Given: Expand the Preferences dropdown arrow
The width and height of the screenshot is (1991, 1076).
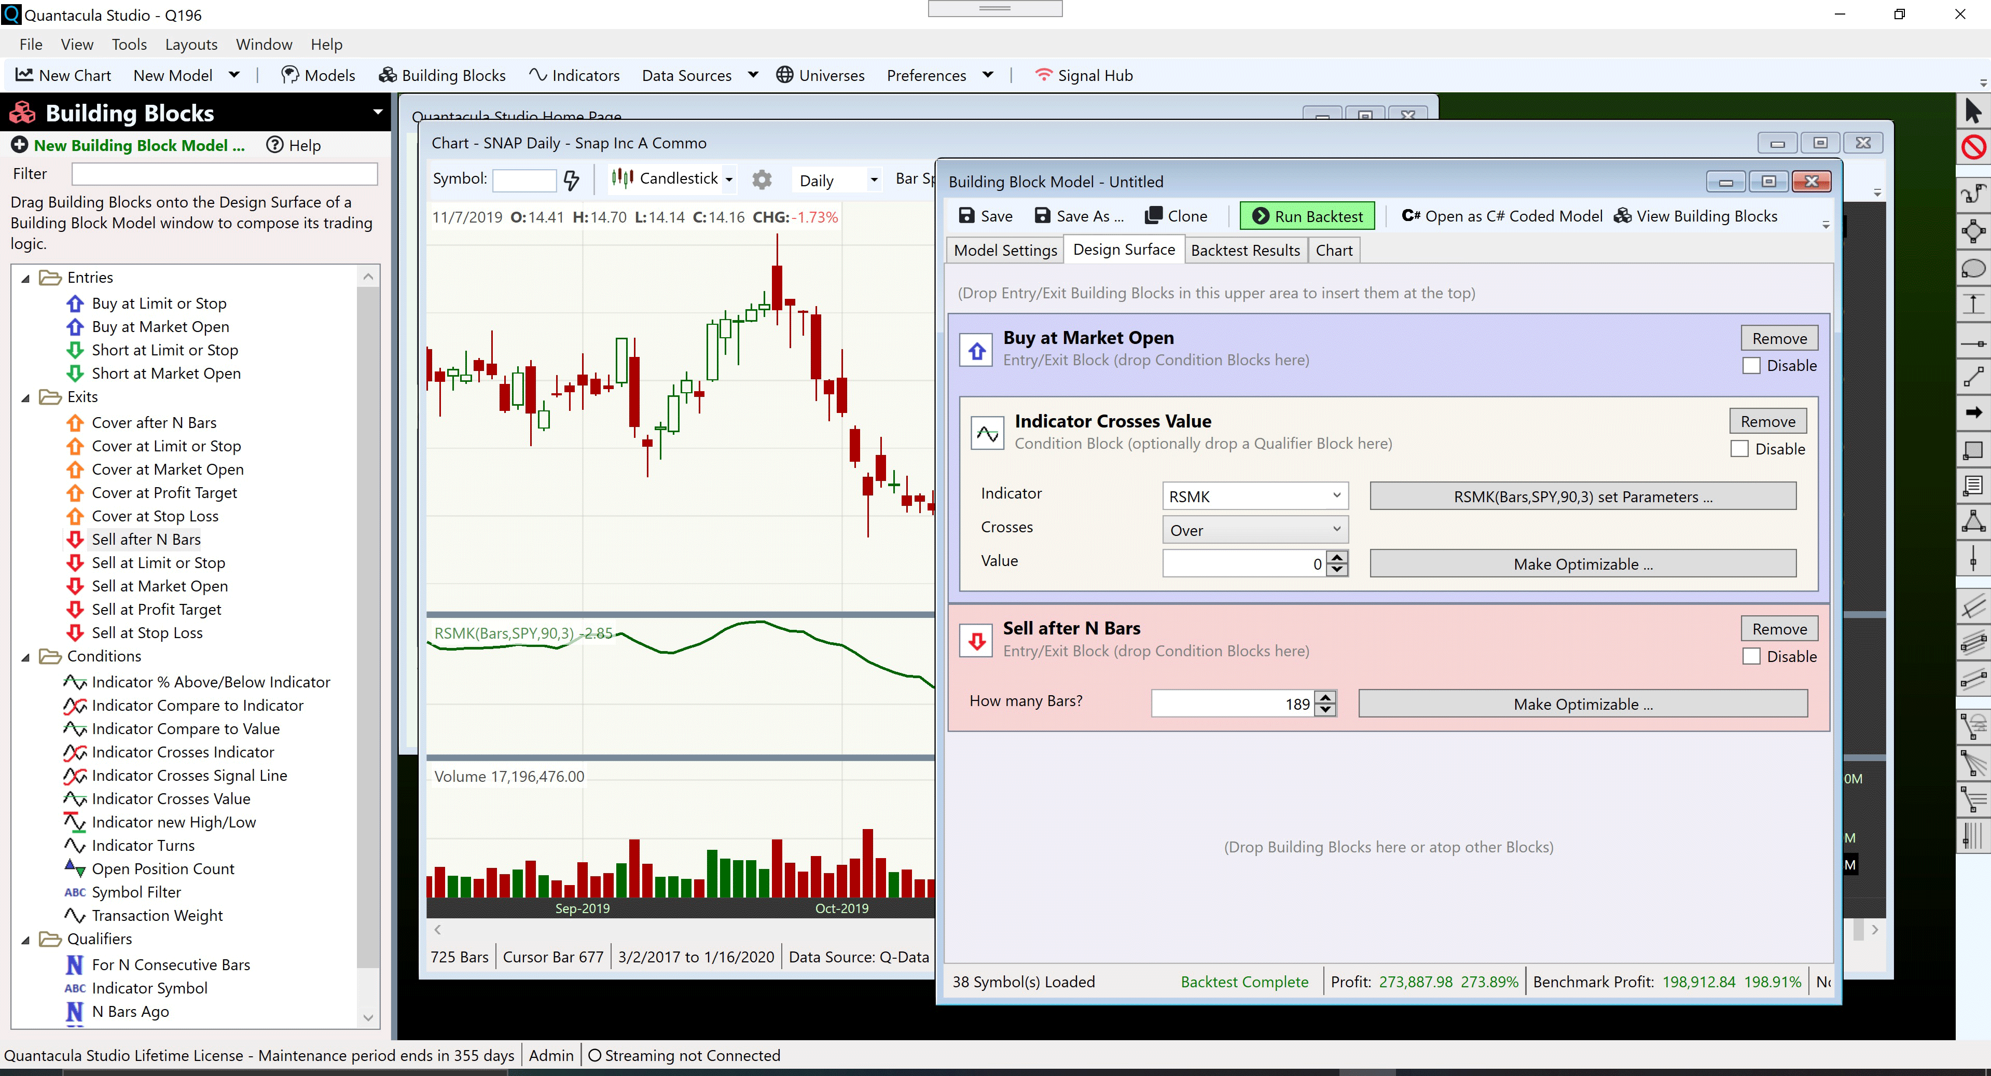Looking at the screenshot, I should point(988,75).
